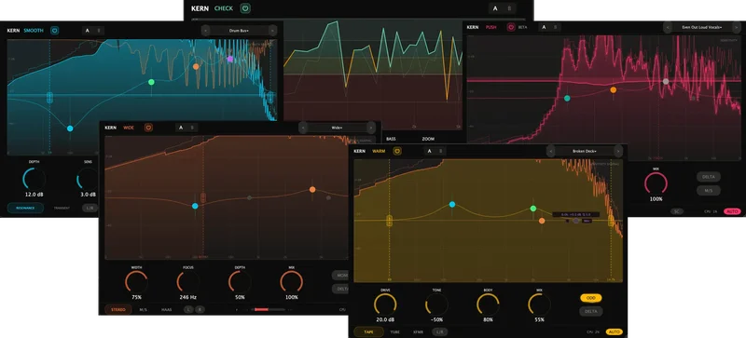Open the Broken Deck preset dropdown
The image size is (746, 338).
click(585, 151)
